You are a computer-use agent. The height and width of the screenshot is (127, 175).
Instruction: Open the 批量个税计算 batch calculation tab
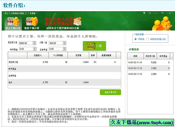pyautogui.click(x=32, y=23)
